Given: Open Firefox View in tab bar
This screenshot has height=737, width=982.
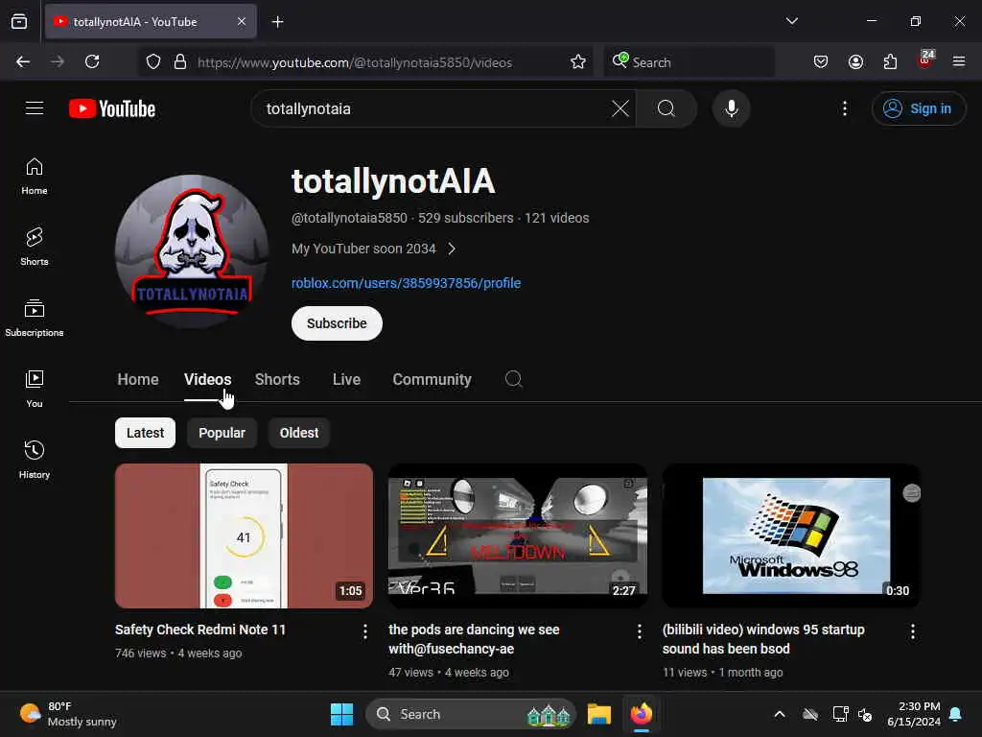Looking at the screenshot, I should (19, 22).
